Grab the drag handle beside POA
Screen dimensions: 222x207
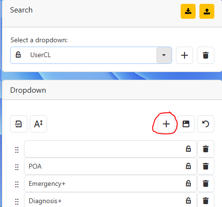pos(17,167)
